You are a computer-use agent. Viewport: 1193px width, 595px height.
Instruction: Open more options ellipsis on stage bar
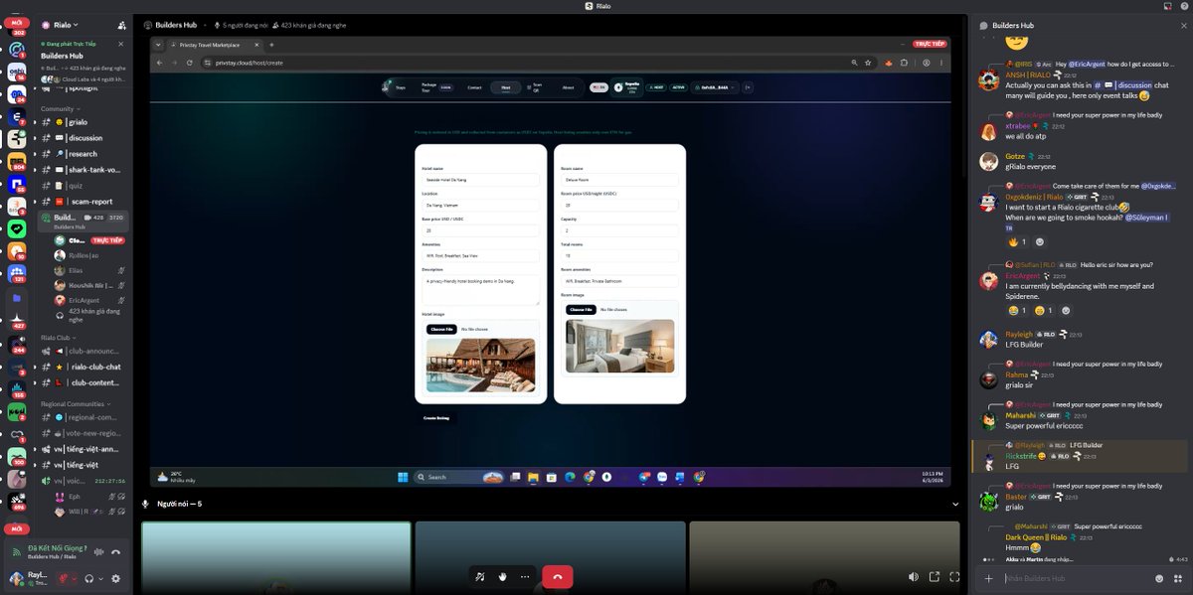525,576
